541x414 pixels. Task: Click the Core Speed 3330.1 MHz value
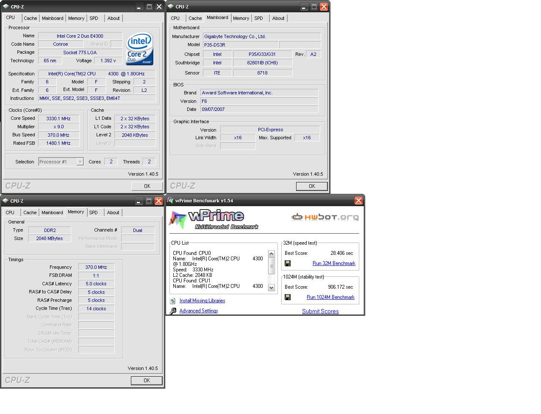(x=58, y=119)
